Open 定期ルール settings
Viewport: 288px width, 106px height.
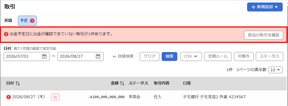tap(218, 56)
